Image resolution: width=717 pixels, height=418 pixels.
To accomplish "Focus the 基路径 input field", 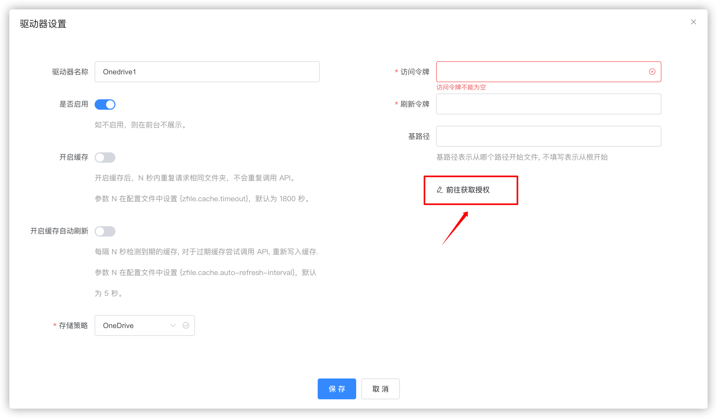I will click(x=548, y=136).
